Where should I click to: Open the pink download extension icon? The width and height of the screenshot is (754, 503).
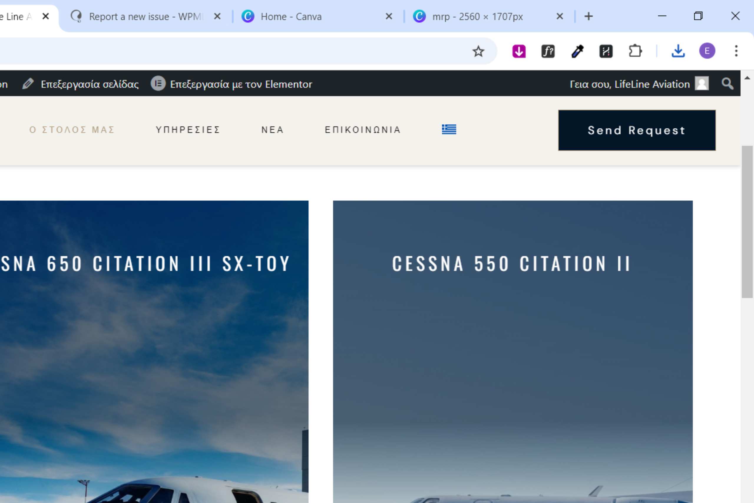(x=519, y=51)
